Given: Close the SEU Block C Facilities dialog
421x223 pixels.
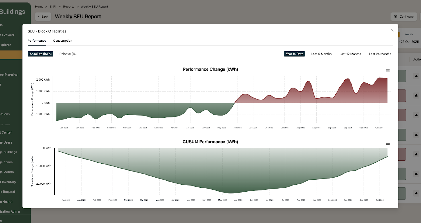Looking at the screenshot, I should click(x=392, y=30).
